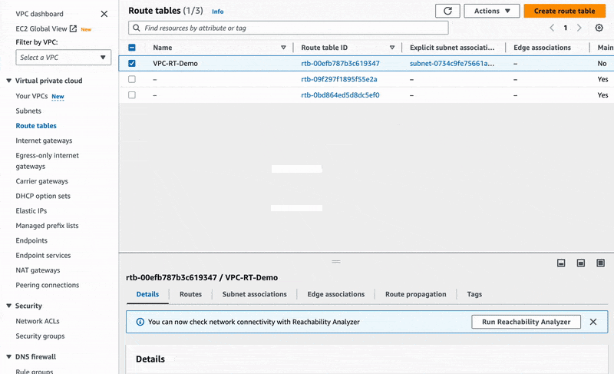The height and width of the screenshot is (374, 614).
Task: Open table preferences gear icon
Action: 599,28
